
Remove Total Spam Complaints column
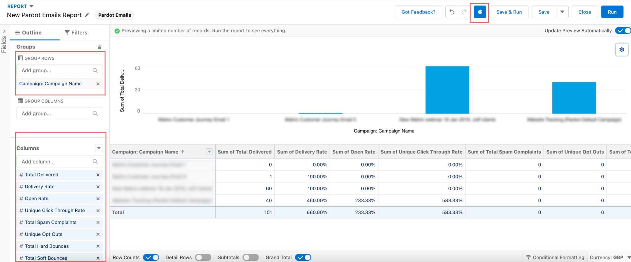pyautogui.click(x=98, y=223)
